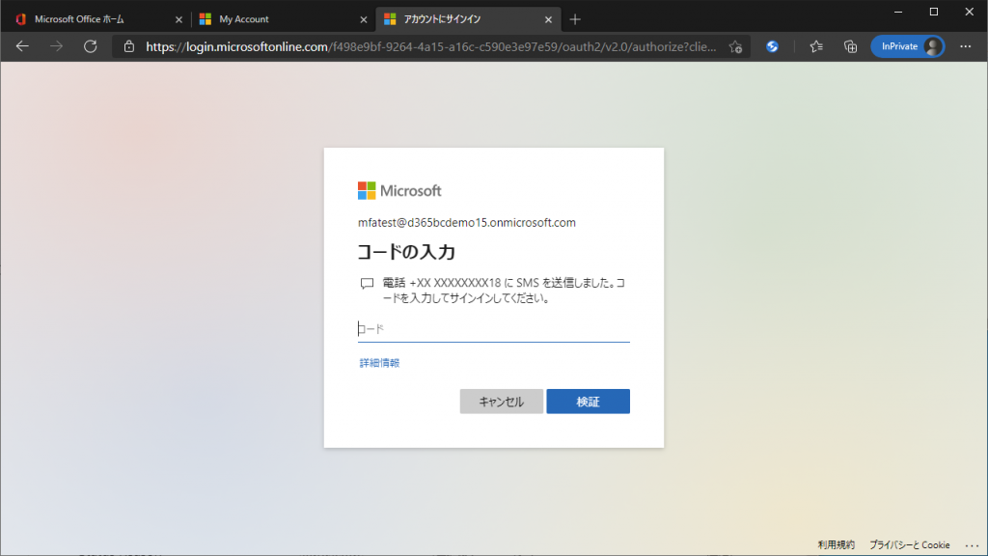
Task: Open the Favorites list icon
Action: click(x=816, y=46)
